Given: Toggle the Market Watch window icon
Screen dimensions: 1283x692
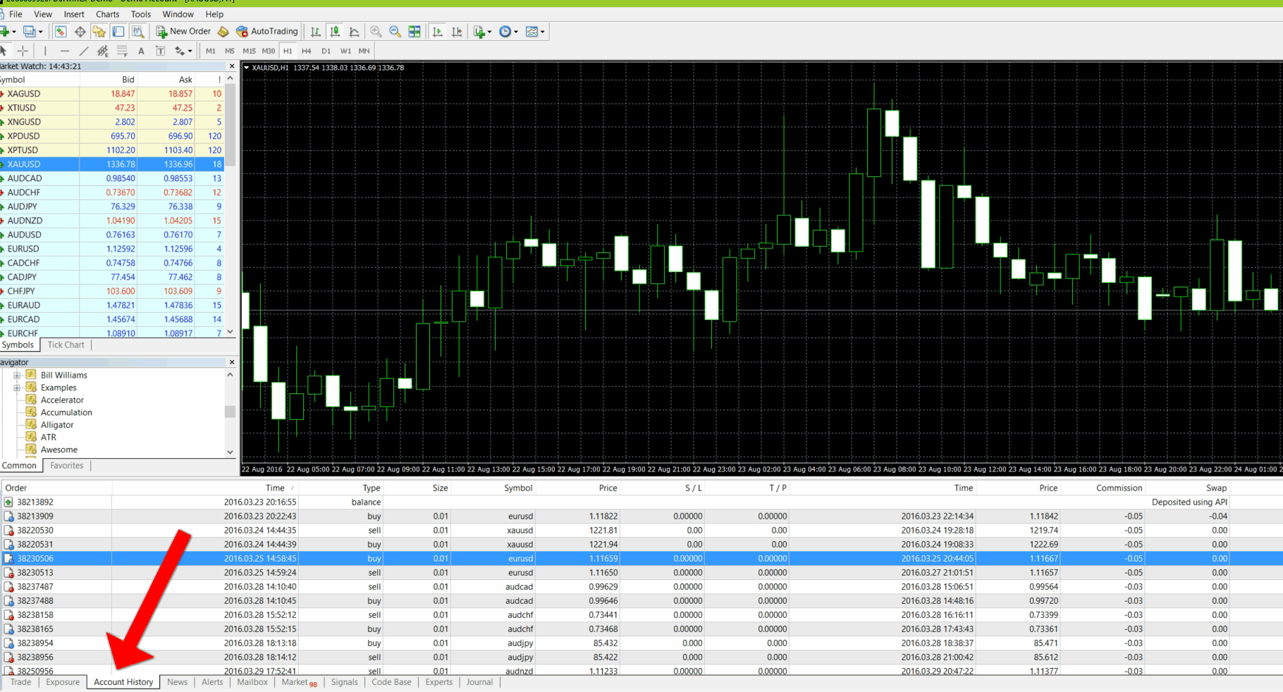Looking at the screenshot, I should point(61,32).
